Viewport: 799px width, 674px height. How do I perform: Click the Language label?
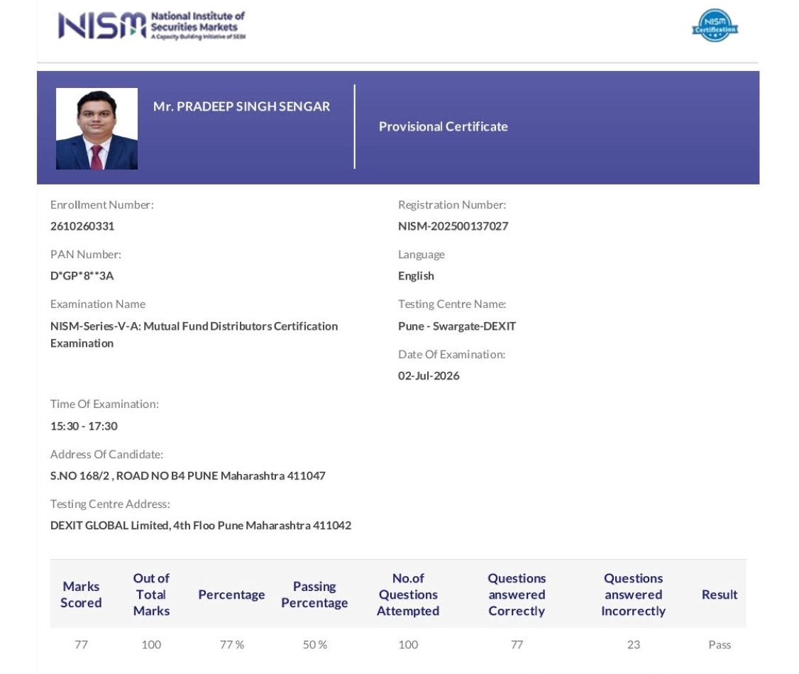click(421, 254)
